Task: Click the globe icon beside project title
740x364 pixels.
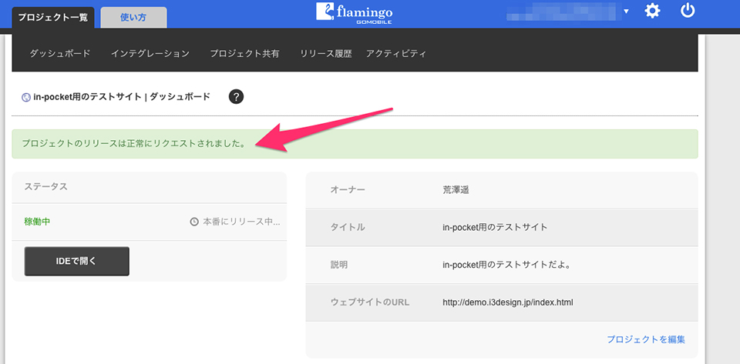Action: point(26,98)
